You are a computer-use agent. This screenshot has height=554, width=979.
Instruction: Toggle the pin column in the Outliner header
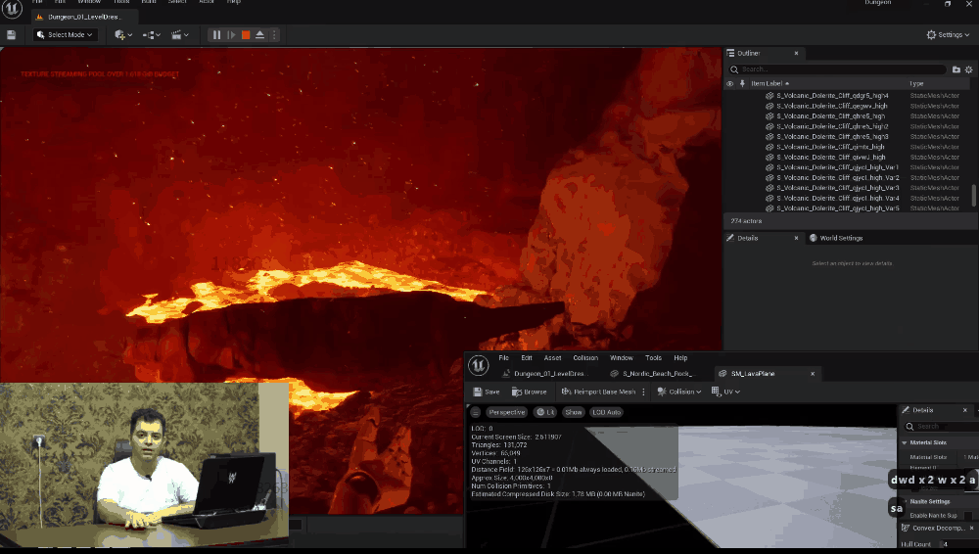tap(743, 84)
